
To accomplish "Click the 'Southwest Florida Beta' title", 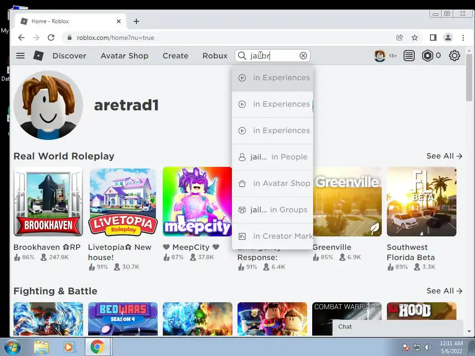I will pos(411,252).
